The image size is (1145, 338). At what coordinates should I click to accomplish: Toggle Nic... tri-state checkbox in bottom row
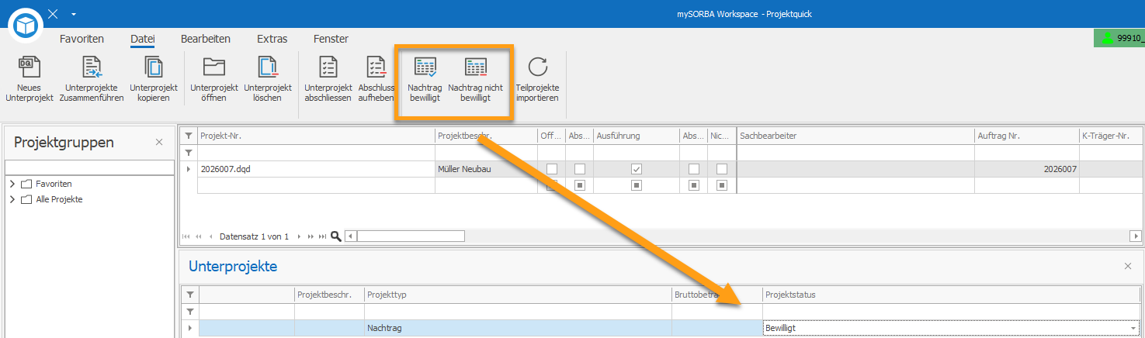point(722,185)
